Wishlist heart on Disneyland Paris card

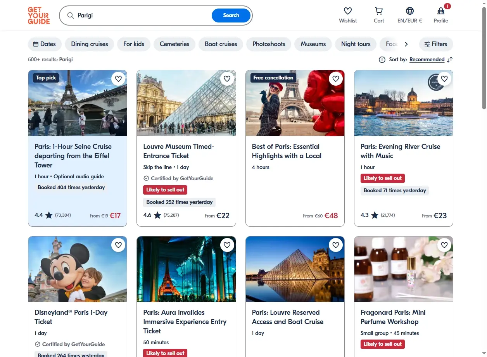[x=119, y=245]
